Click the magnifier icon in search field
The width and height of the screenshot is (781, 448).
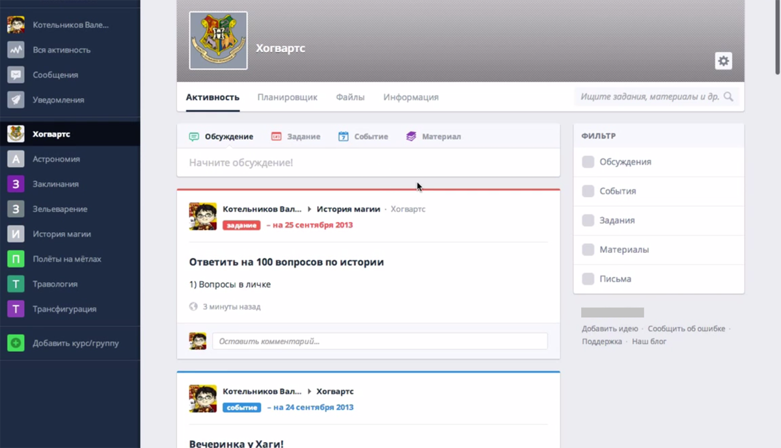point(728,97)
